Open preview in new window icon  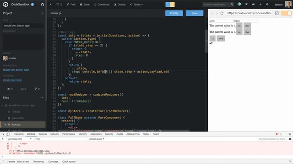point(277,13)
